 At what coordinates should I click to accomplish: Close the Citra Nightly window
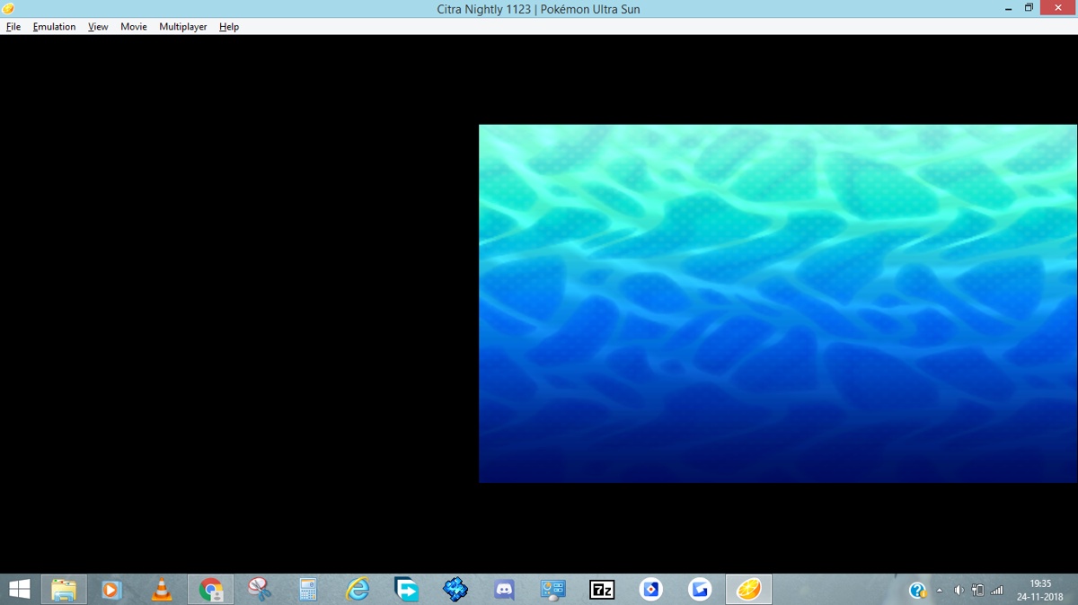pos(1059,8)
